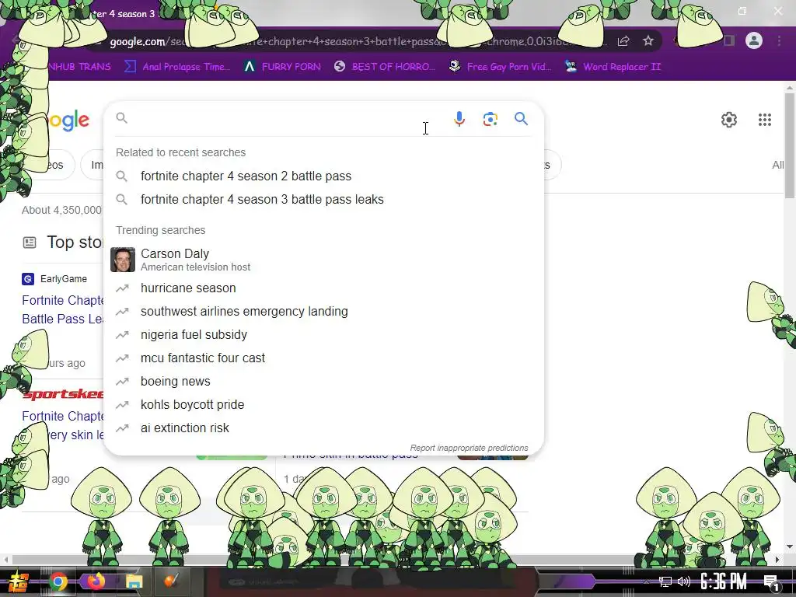Start a voice search with the microphone icon
The image size is (796, 597).
[459, 119]
